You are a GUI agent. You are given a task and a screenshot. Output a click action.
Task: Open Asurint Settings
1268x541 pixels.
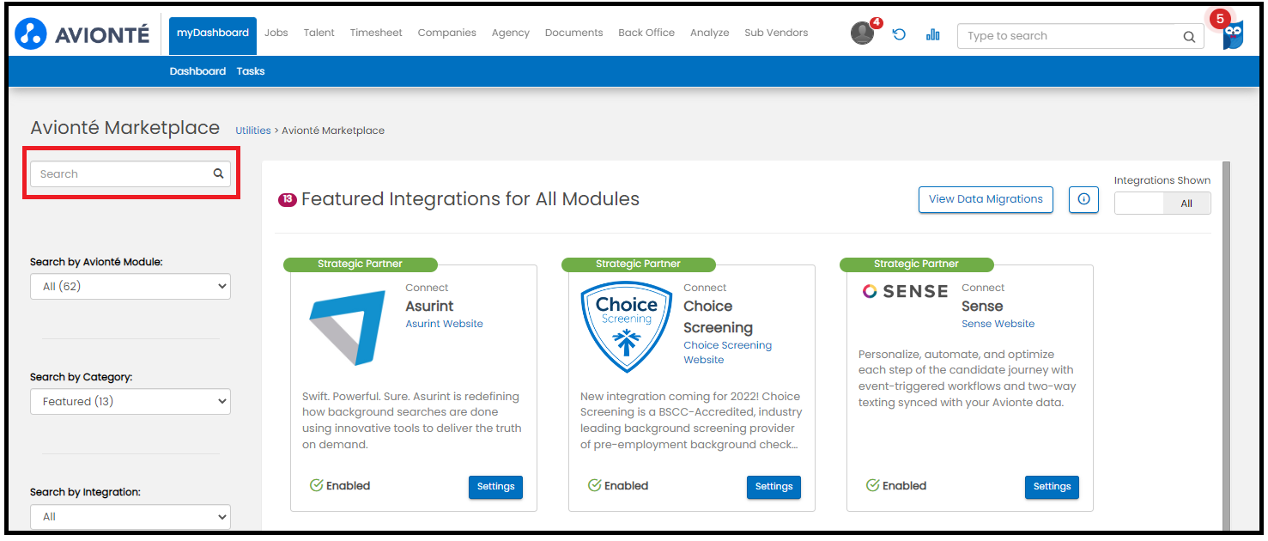(x=495, y=487)
